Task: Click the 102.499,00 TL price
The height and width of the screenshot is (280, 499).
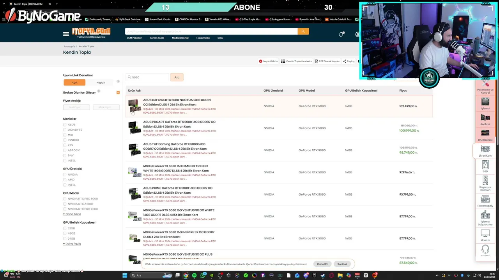Action: pos(408,106)
